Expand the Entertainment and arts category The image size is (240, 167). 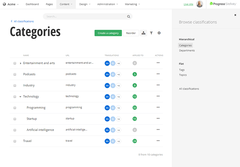tap(20, 63)
